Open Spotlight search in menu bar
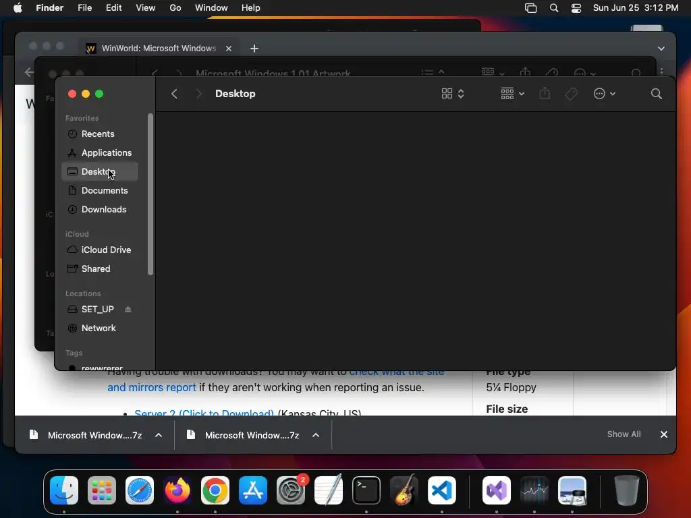The height and width of the screenshot is (518, 691). click(x=554, y=8)
